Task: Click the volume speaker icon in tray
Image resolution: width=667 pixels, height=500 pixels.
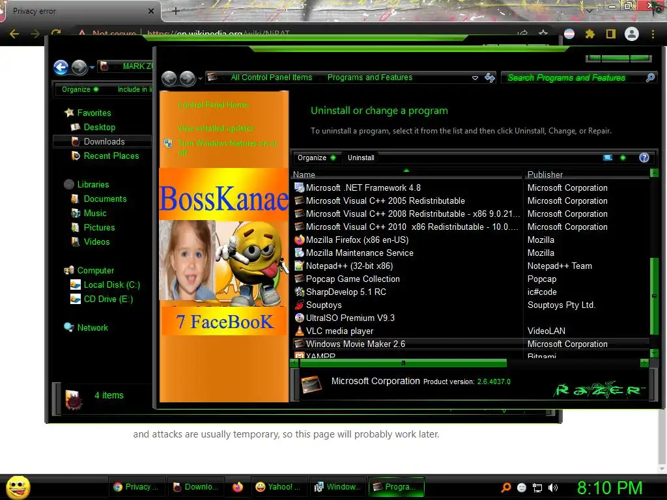Action: point(552,488)
